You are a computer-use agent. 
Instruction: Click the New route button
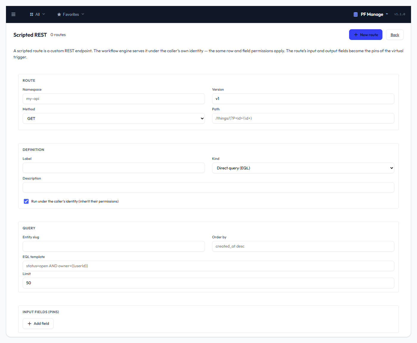point(366,35)
